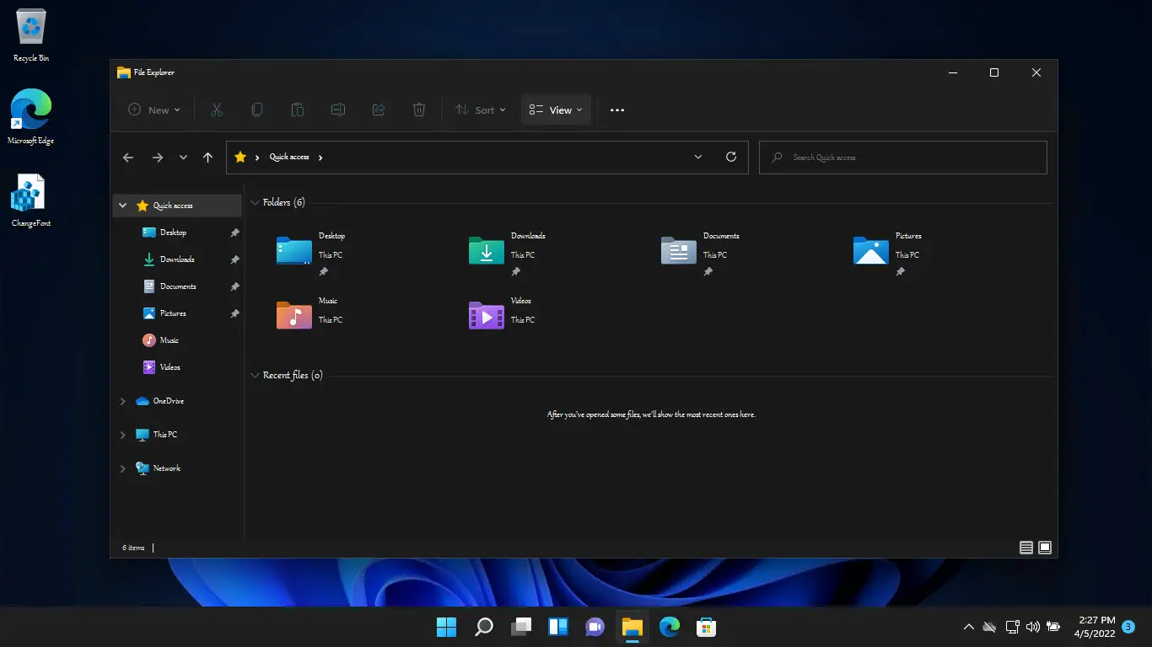Refresh the Quick access view
The width and height of the screenshot is (1152, 647).
point(731,157)
